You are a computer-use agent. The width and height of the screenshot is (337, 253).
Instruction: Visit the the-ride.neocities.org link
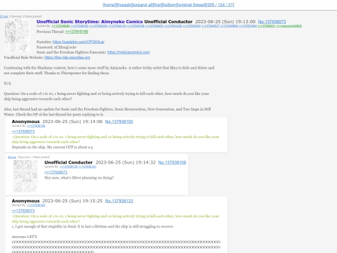click(67, 57)
